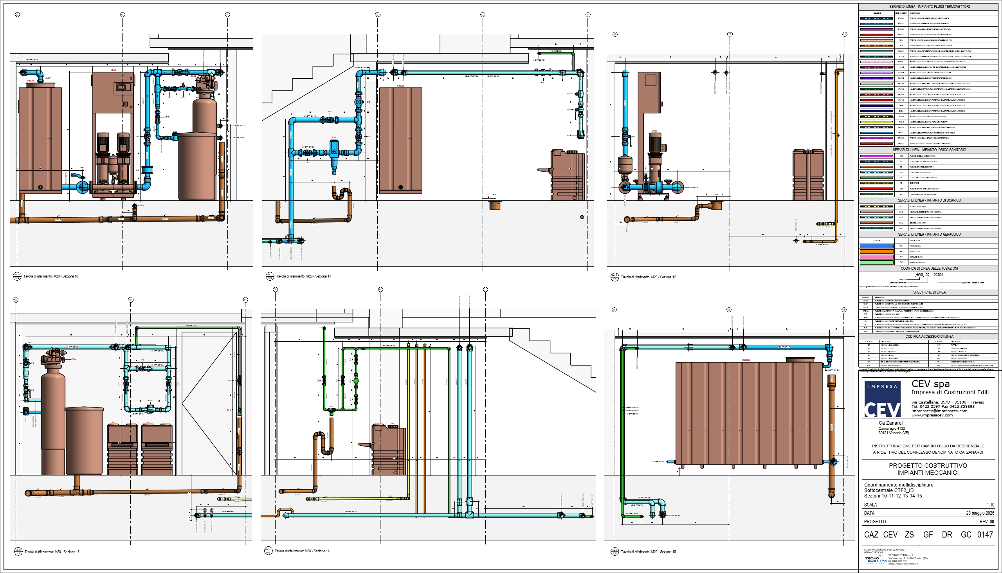Click the Sezione 10 view reference bubble
Screen dimensions: 1002x573
click(17, 276)
